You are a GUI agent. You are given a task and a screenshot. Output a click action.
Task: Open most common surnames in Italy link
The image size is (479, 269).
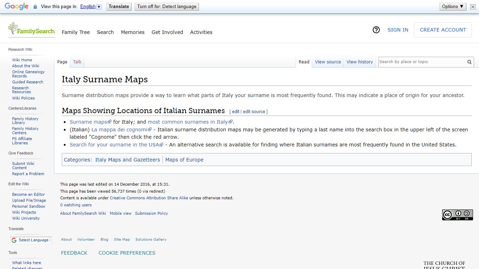point(190,122)
